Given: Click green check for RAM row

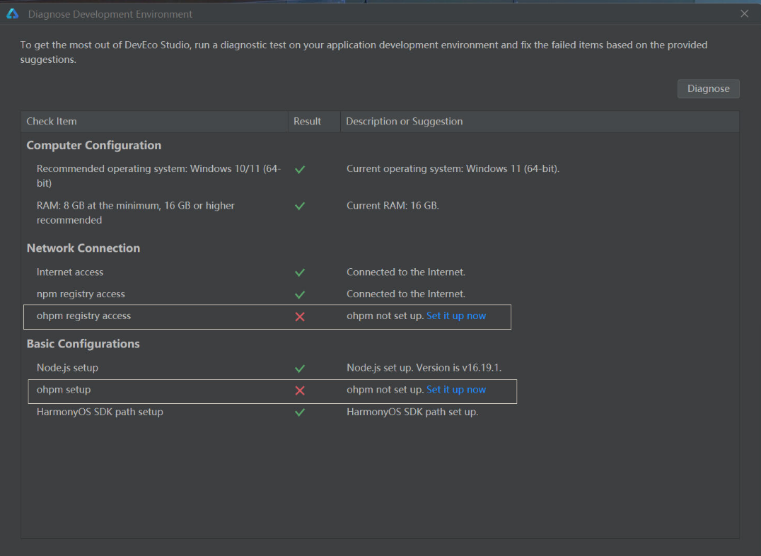Looking at the screenshot, I should (x=300, y=206).
